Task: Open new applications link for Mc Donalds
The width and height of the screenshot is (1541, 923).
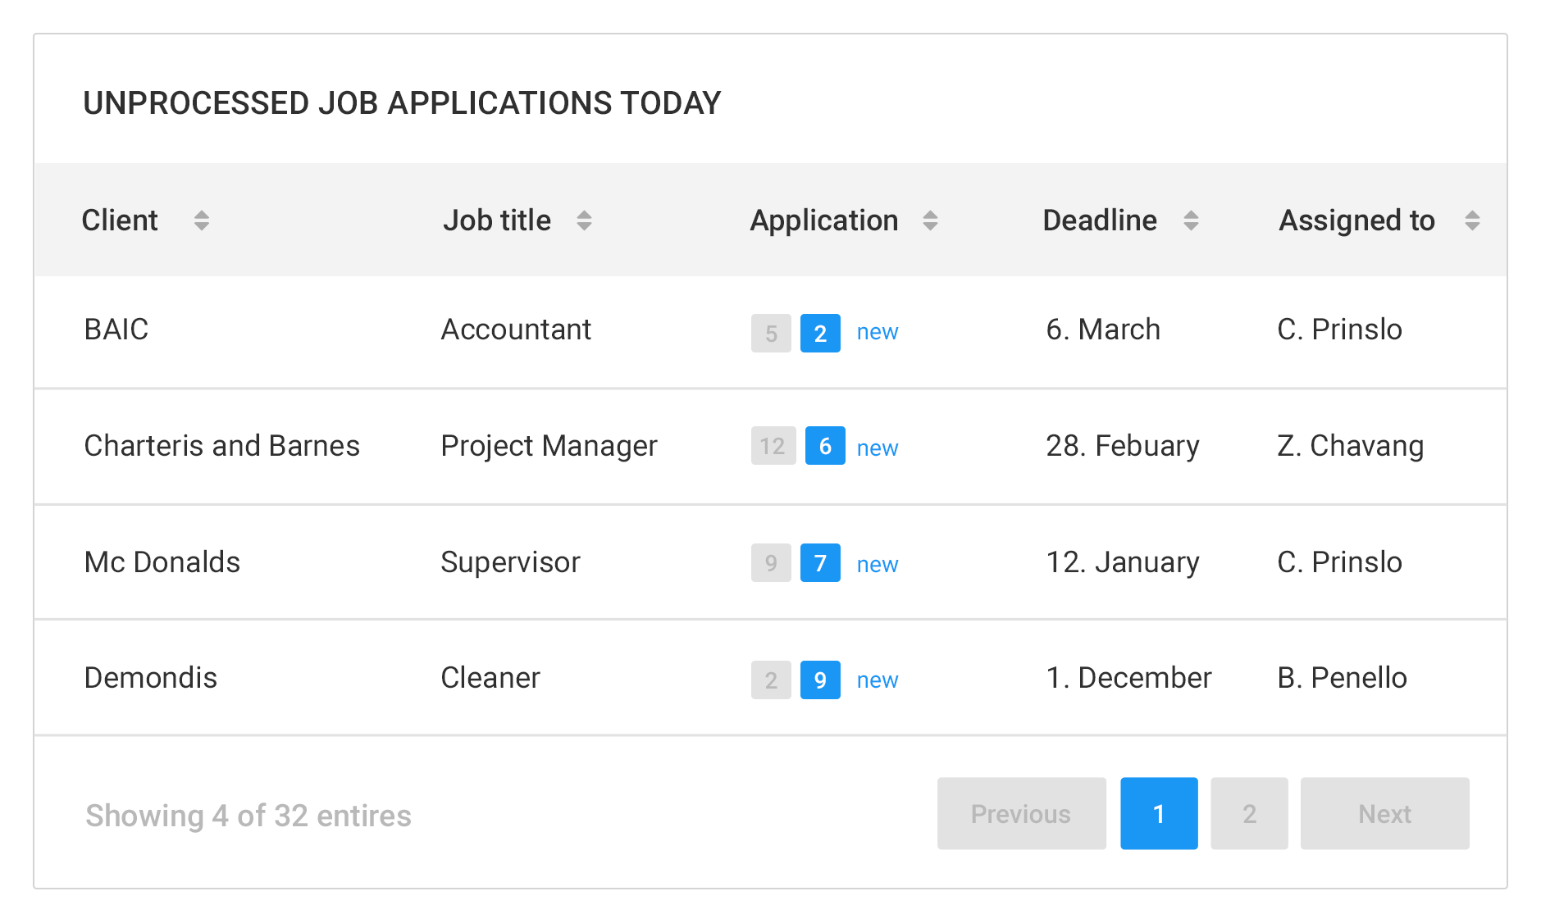Action: tap(878, 565)
